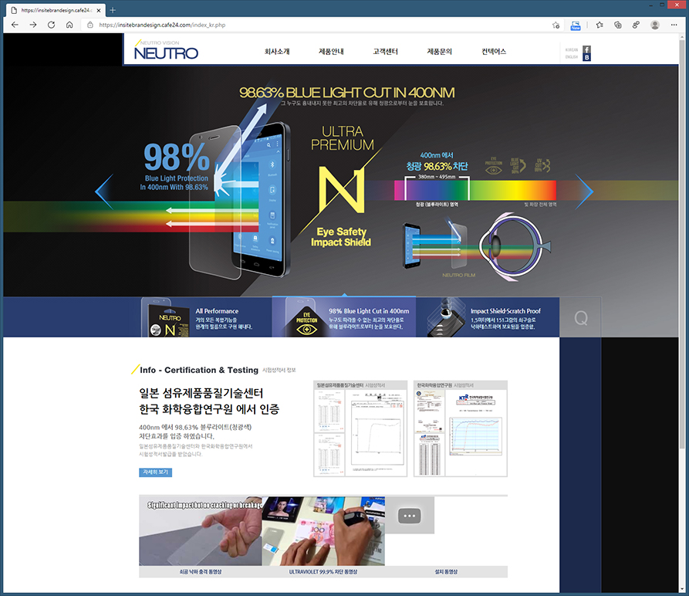This screenshot has height=596, width=689.
Task: Click the blog 'B' icon in the header
Action: (x=587, y=58)
